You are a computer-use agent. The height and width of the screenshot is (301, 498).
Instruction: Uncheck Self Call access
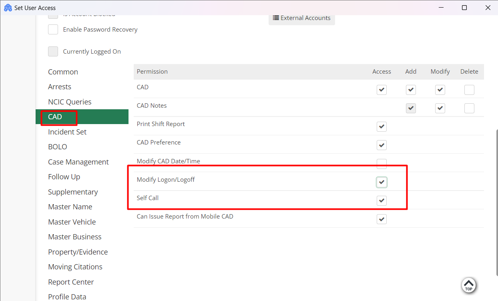point(382,201)
